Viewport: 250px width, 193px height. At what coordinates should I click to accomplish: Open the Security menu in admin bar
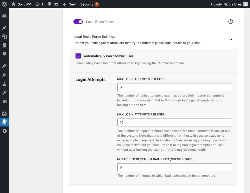89,4
